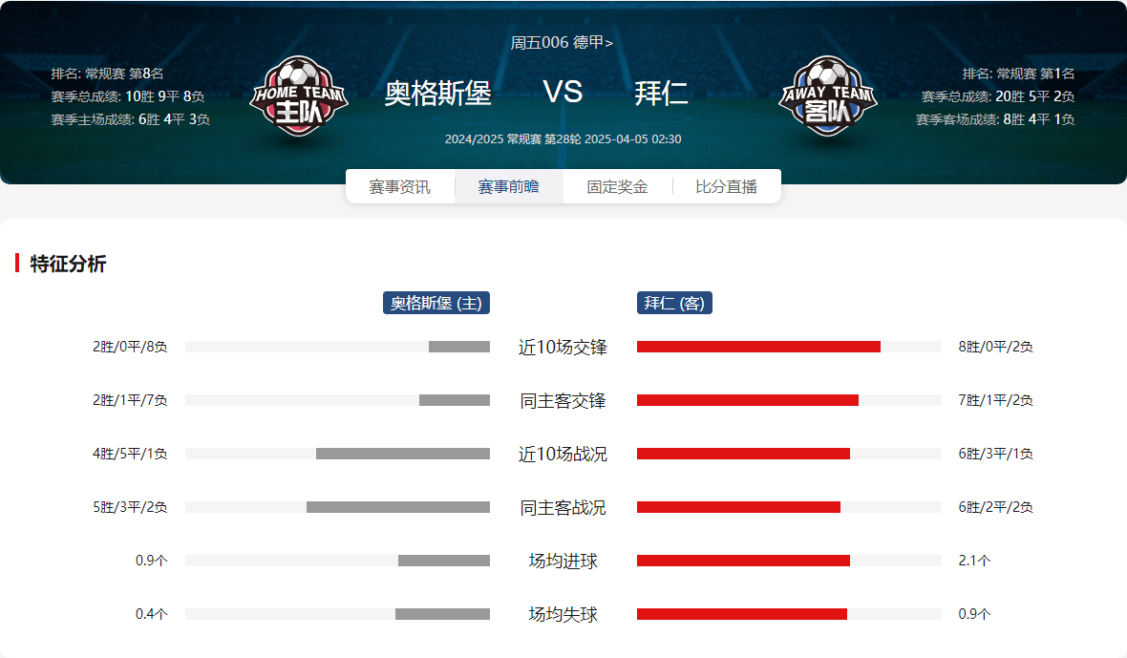Click the VS text between teams
The height and width of the screenshot is (658, 1127).
coord(563,92)
